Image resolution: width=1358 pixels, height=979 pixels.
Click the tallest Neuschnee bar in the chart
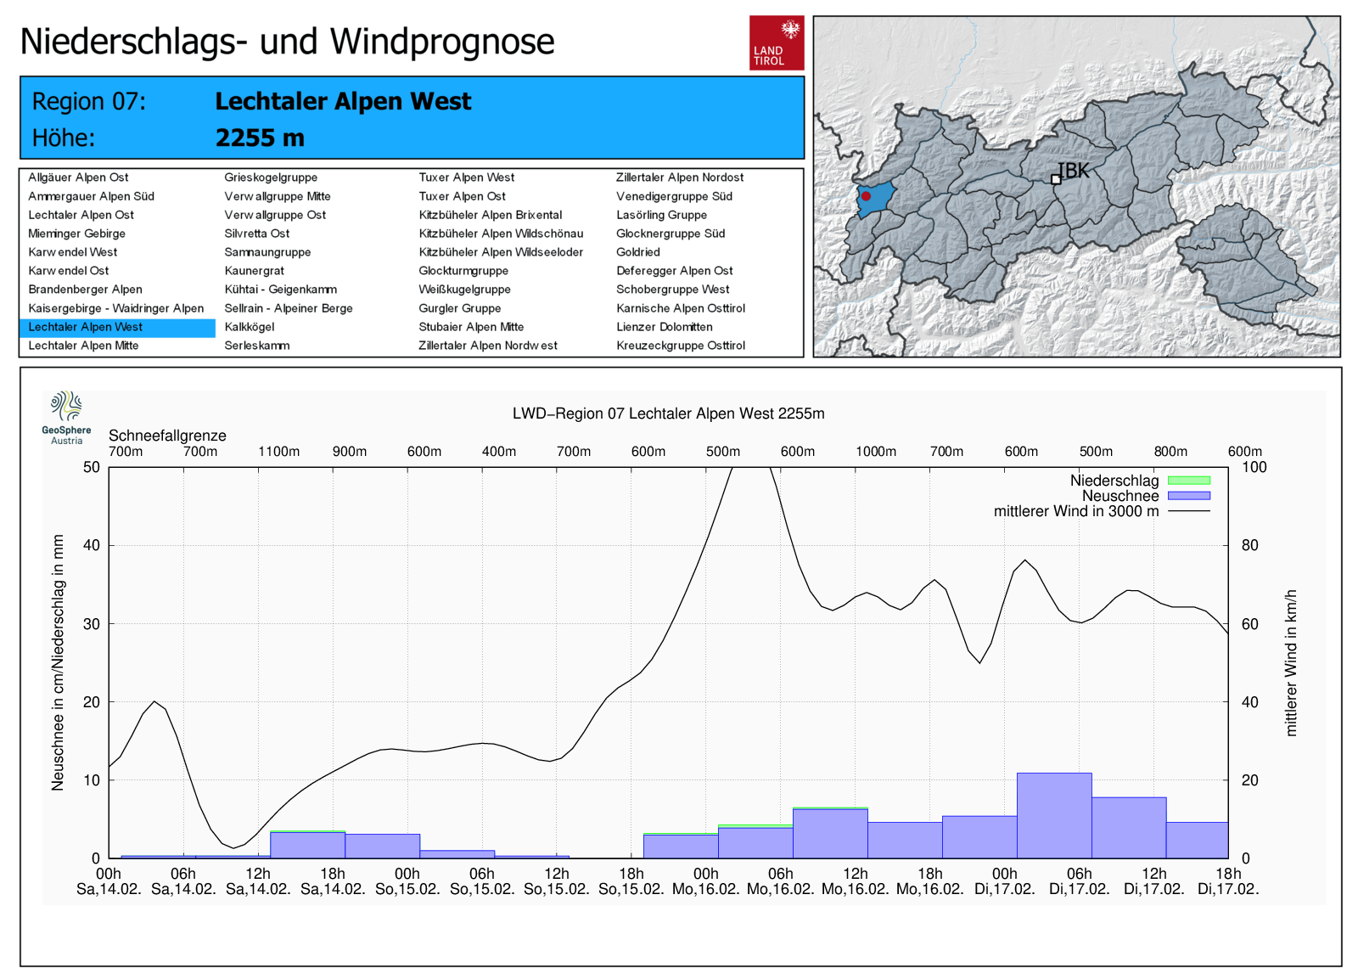pyautogui.click(x=1054, y=815)
